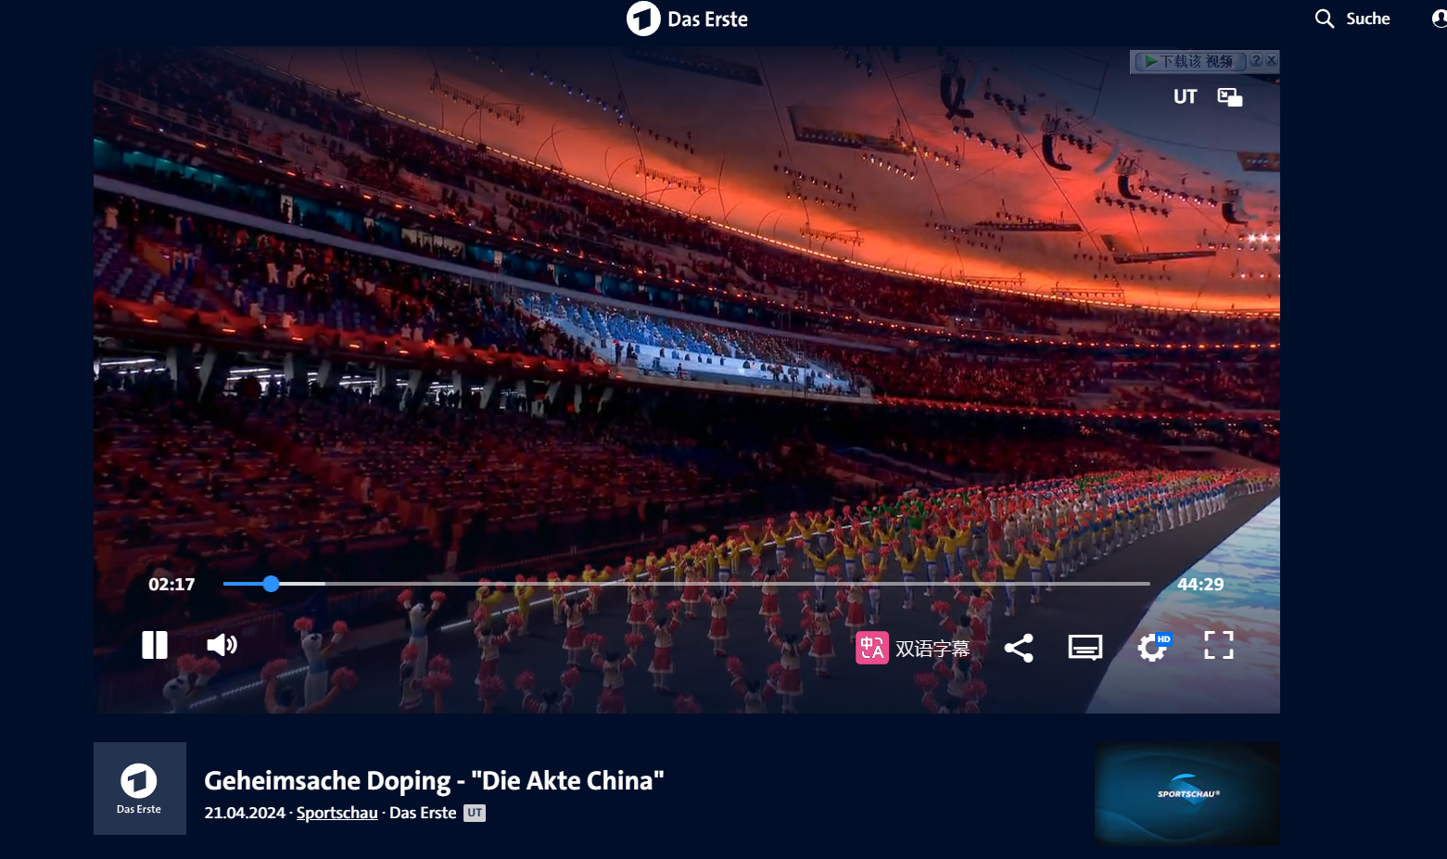This screenshot has height=859, width=1447.
Task: Toggle UT subtitles at top of player
Action: (x=1185, y=97)
